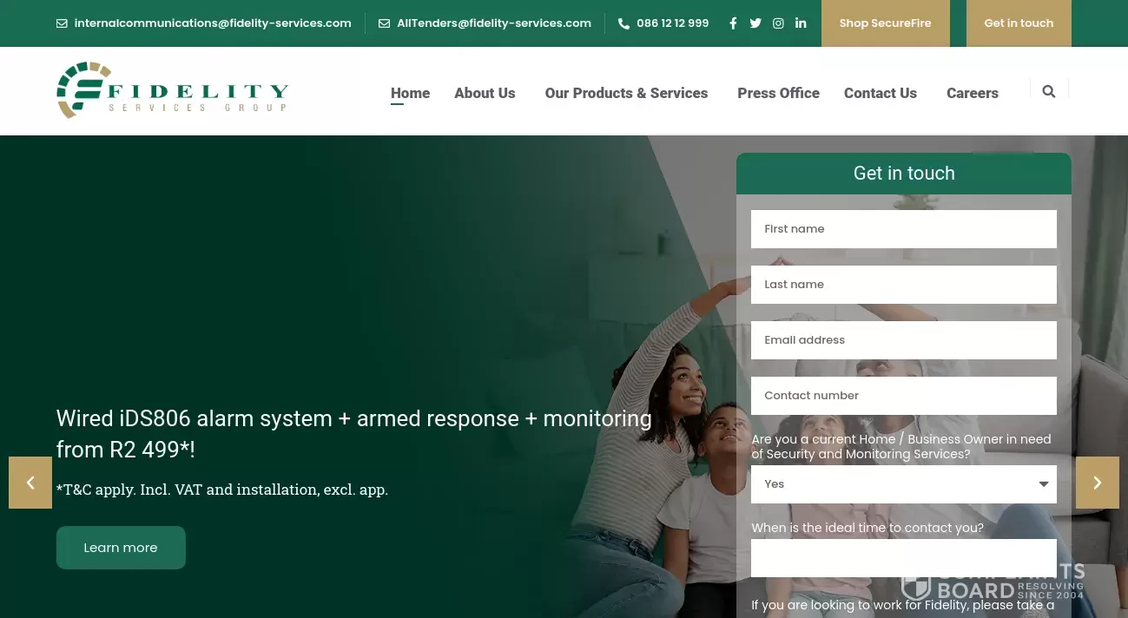
Task: Open Fidelity's LinkedIn profile
Action: click(x=801, y=23)
